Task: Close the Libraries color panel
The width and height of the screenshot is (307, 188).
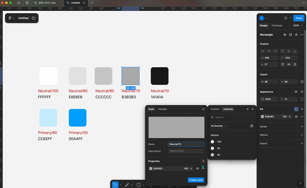Action: pyautogui.click(x=252, y=109)
